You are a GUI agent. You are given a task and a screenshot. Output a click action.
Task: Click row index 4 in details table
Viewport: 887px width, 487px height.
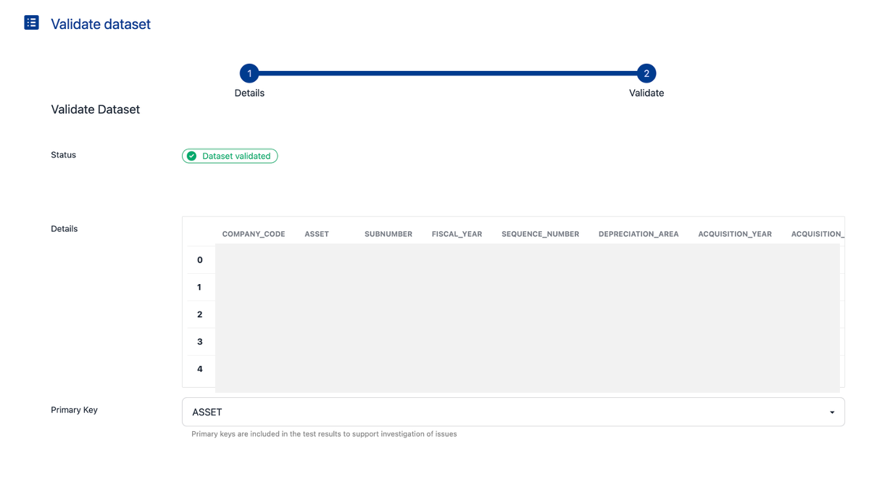pyautogui.click(x=200, y=369)
